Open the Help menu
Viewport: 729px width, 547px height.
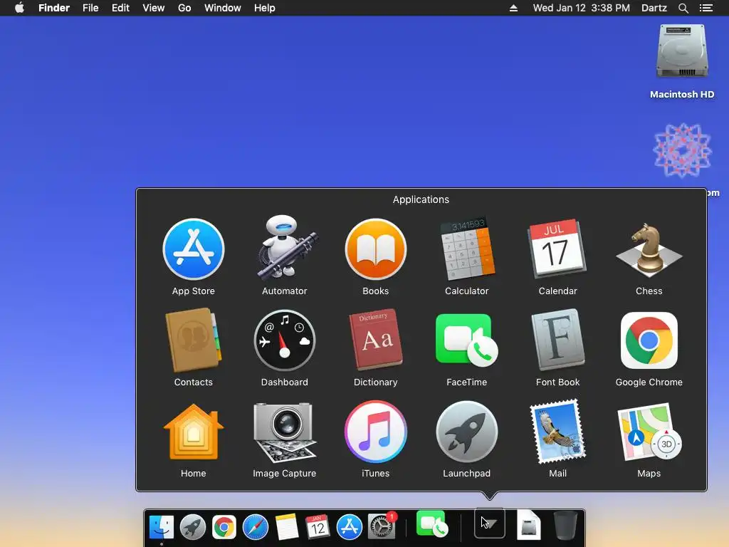pos(265,8)
